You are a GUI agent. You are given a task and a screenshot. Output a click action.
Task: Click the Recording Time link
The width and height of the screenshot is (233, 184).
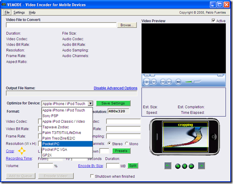(19, 159)
